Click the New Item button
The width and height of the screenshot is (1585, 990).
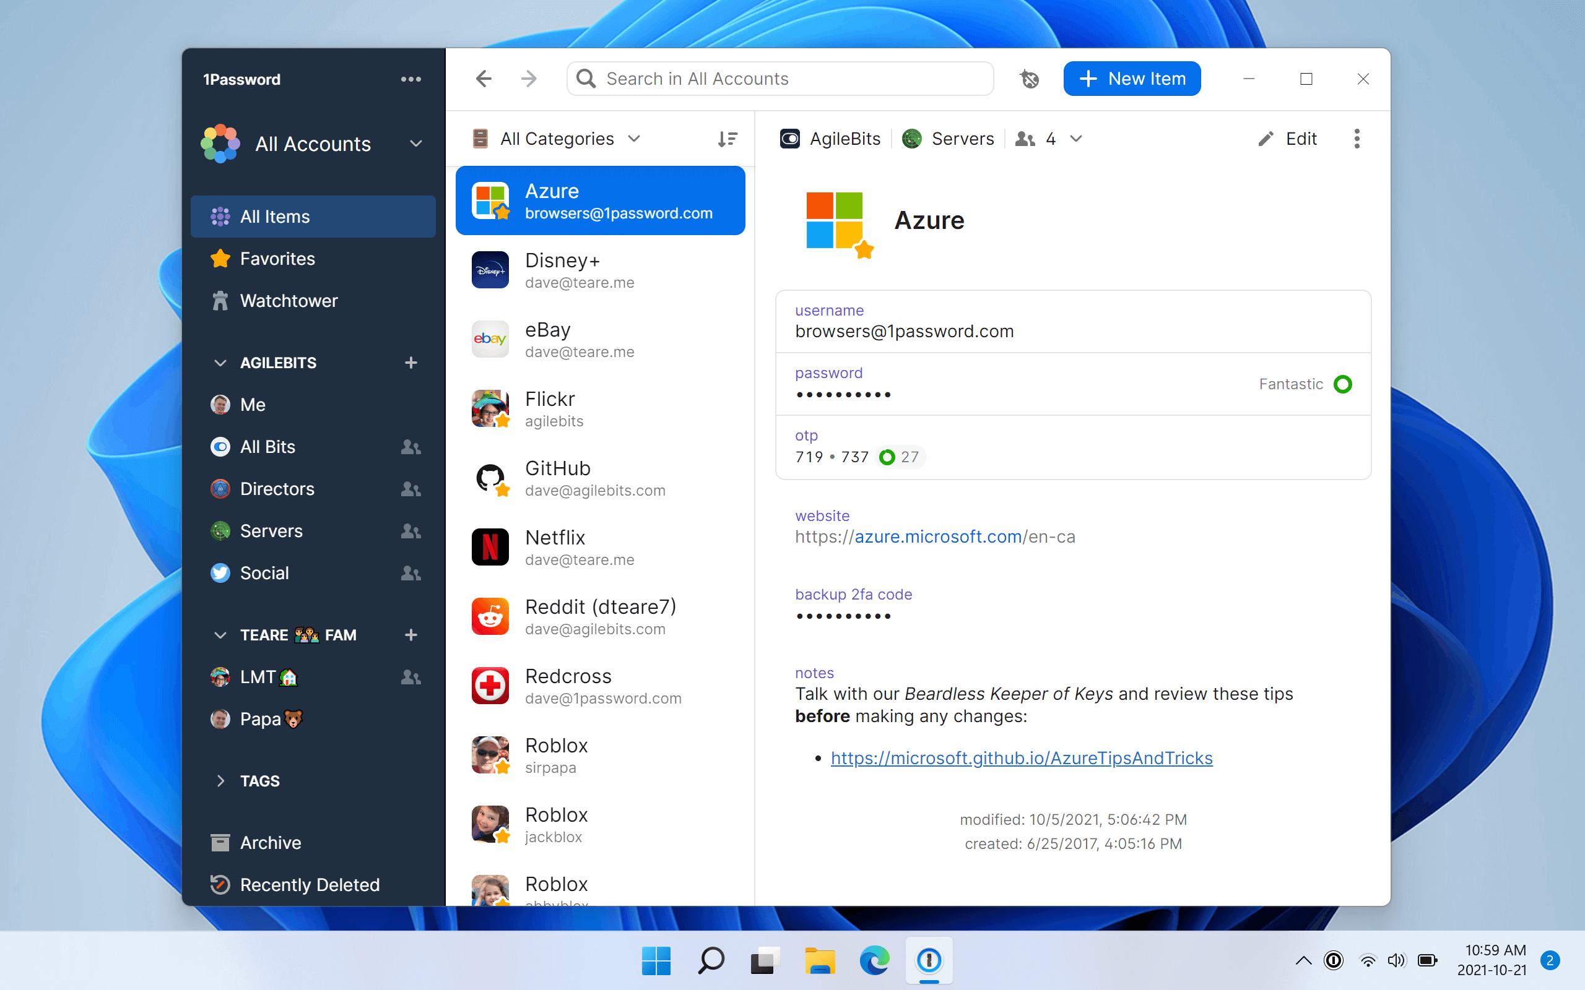[x=1132, y=78]
